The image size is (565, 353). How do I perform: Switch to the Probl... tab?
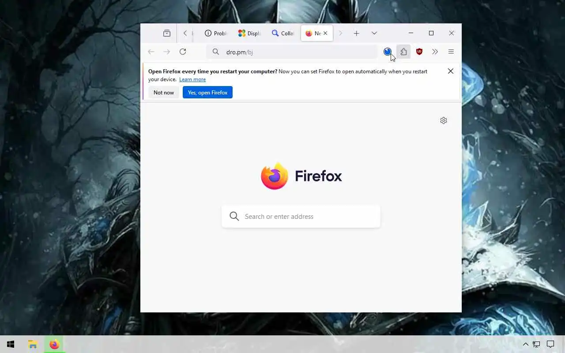(216, 33)
